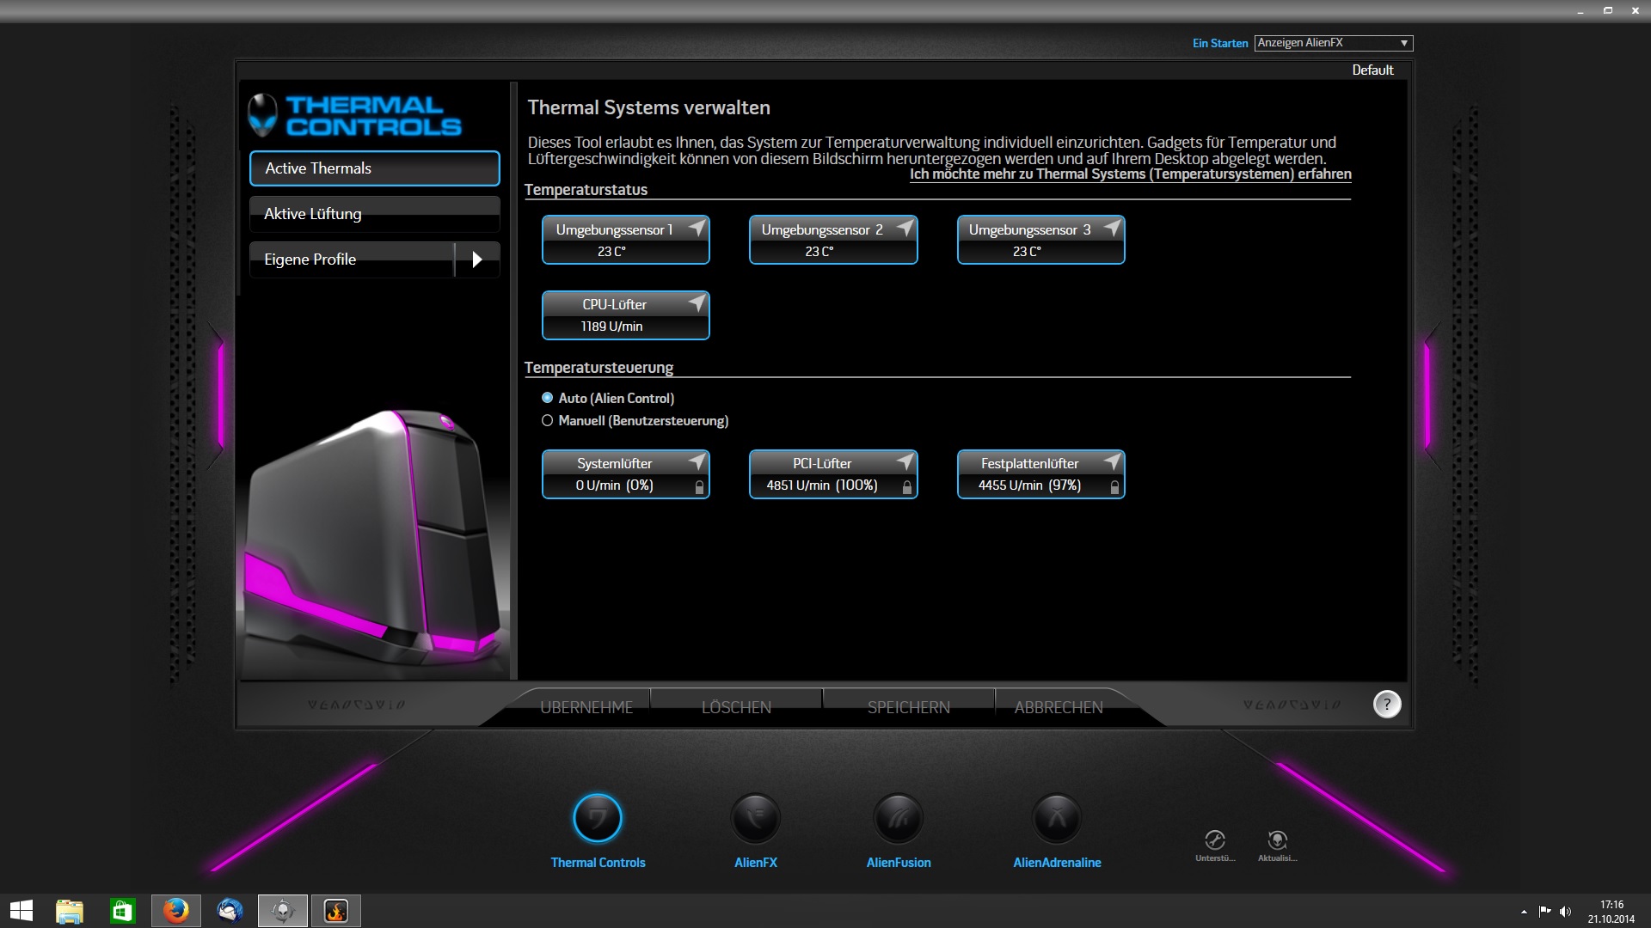Click the ABBRECHEN button
Screen dimensions: 1651x928
click(x=1059, y=707)
